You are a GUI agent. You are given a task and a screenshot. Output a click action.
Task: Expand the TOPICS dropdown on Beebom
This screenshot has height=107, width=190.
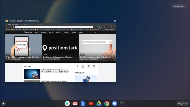pos(66,32)
